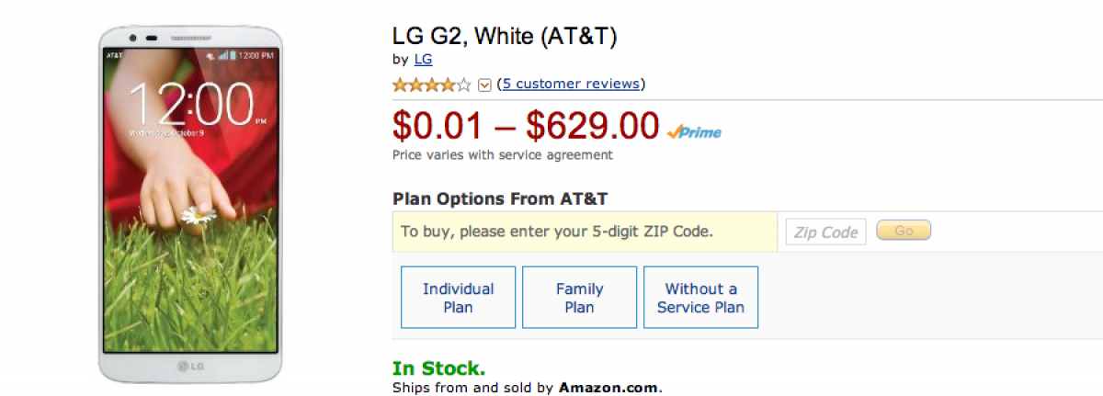The height and width of the screenshot is (396, 1103).
Task: Click the Amazon Prime logo
Action: [694, 132]
